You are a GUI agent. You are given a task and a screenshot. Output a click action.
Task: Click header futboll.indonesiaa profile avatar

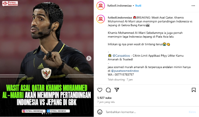101,6
